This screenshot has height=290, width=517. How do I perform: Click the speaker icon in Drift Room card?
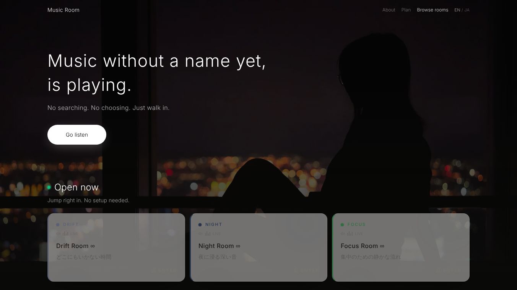[x=59, y=234]
